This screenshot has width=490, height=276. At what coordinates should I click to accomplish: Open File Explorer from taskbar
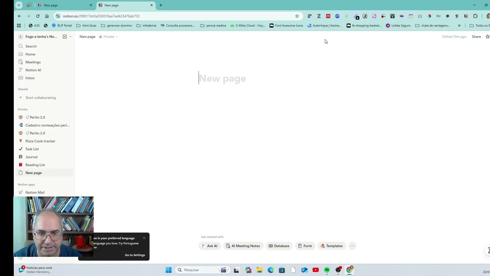pos(259,270)
